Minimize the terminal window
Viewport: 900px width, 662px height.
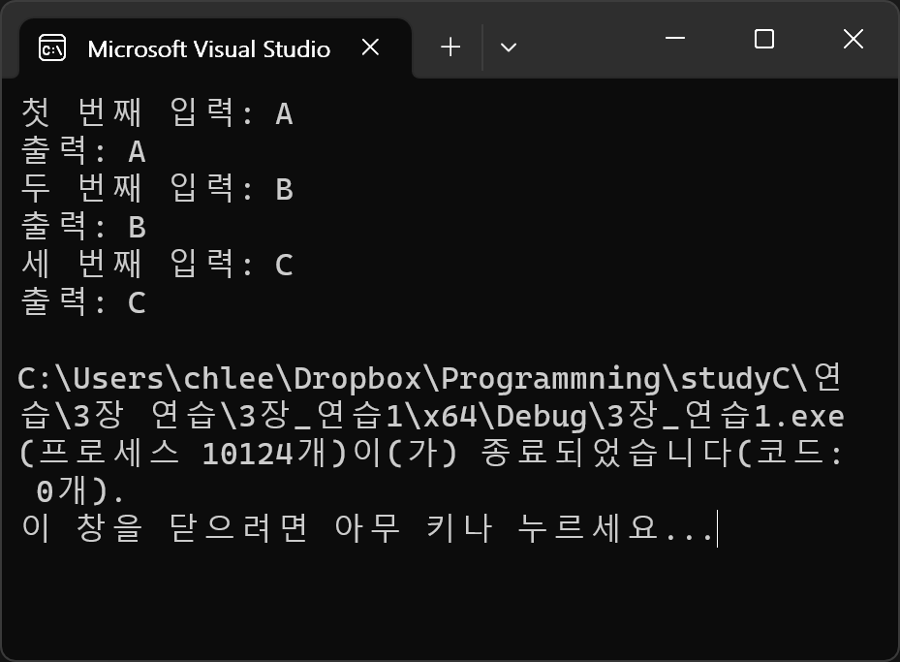point(675,39)
